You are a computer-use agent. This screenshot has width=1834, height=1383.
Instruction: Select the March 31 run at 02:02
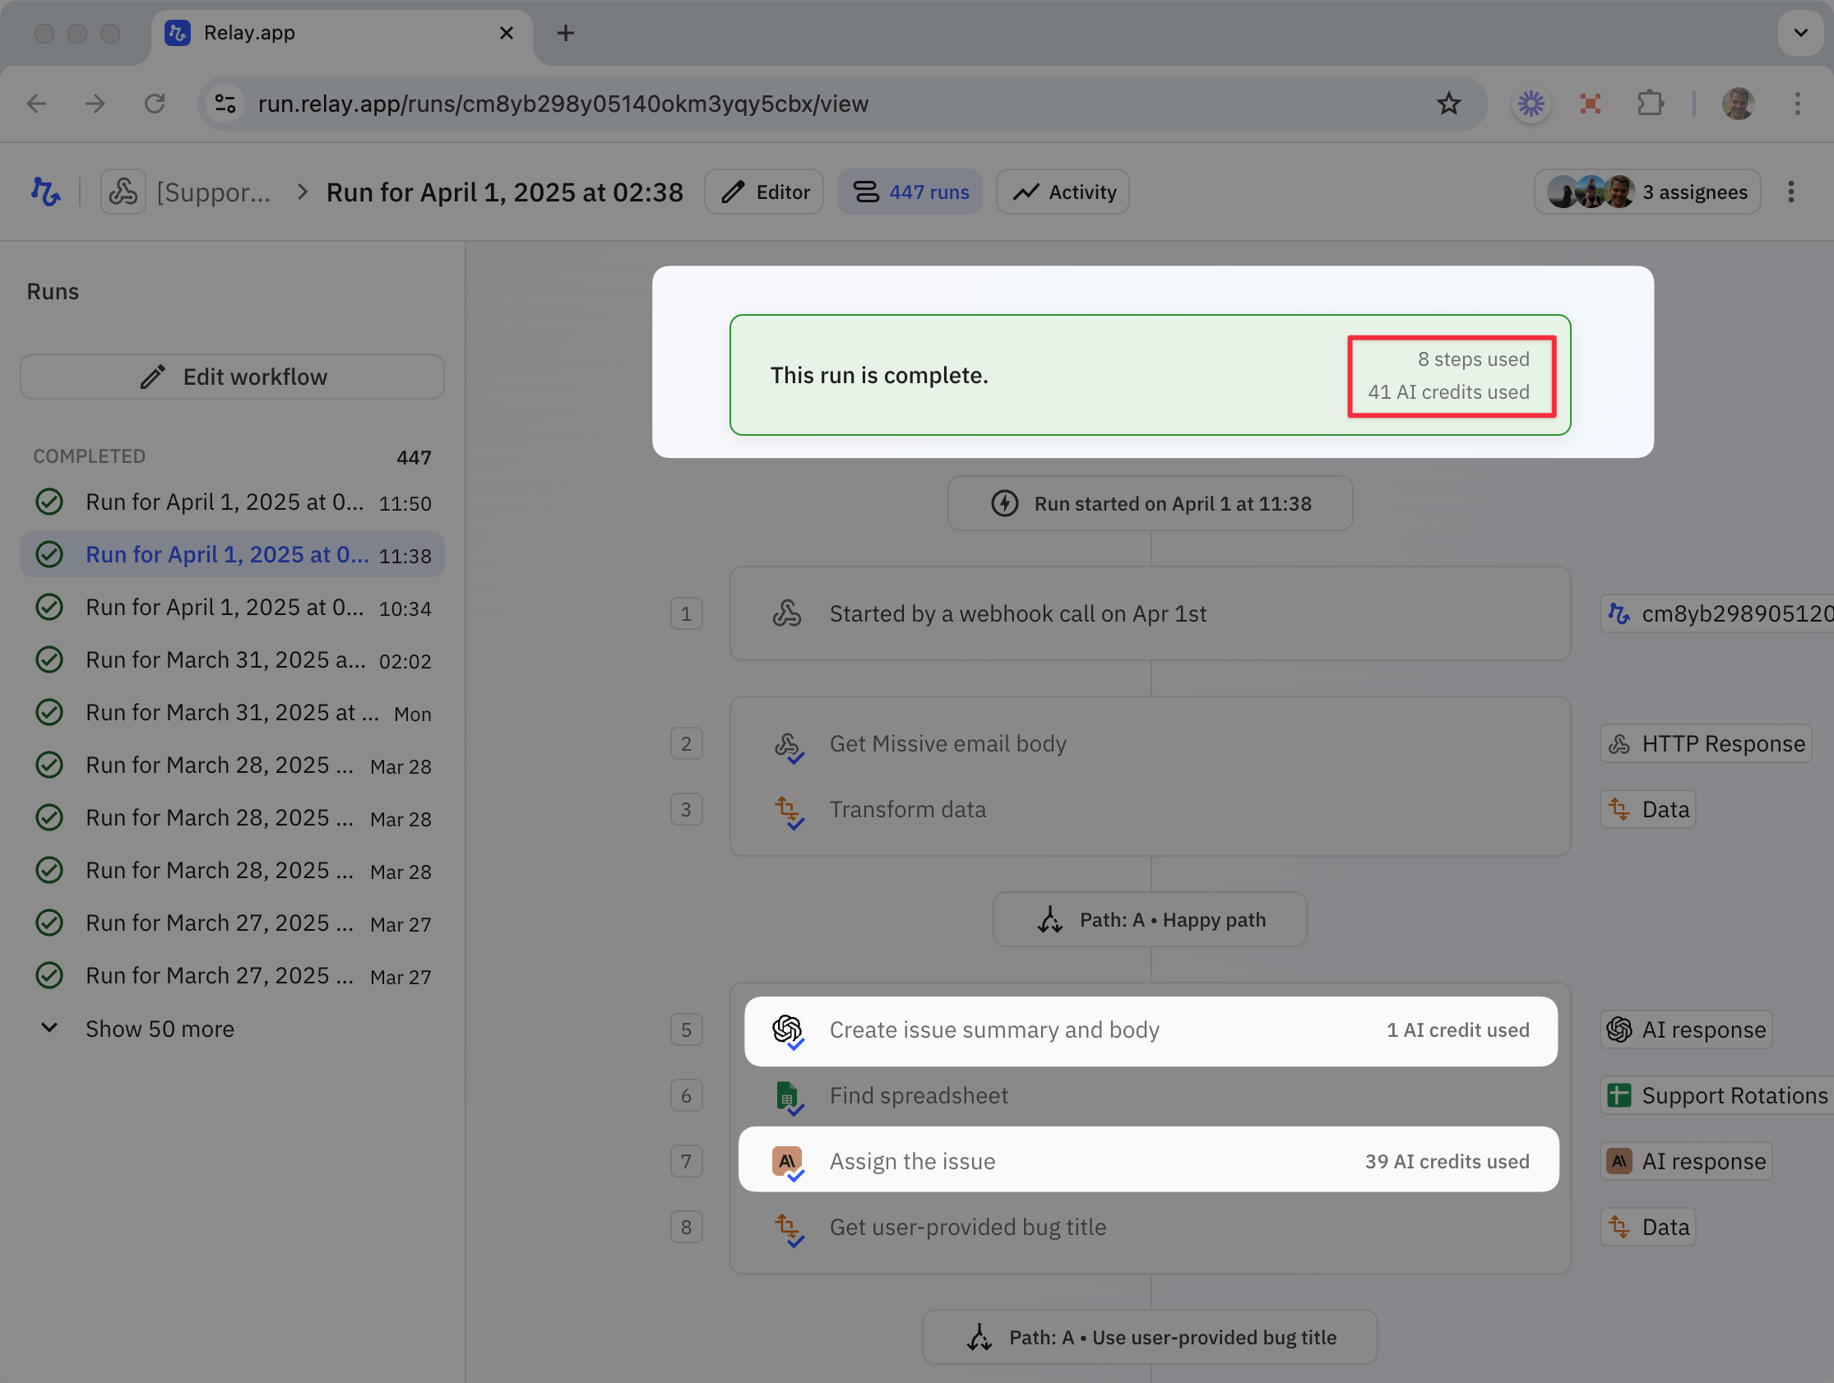[x=232, y=660]
